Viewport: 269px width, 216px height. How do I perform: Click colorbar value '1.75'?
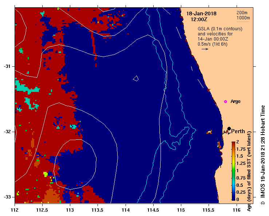[x=241, y=149]
